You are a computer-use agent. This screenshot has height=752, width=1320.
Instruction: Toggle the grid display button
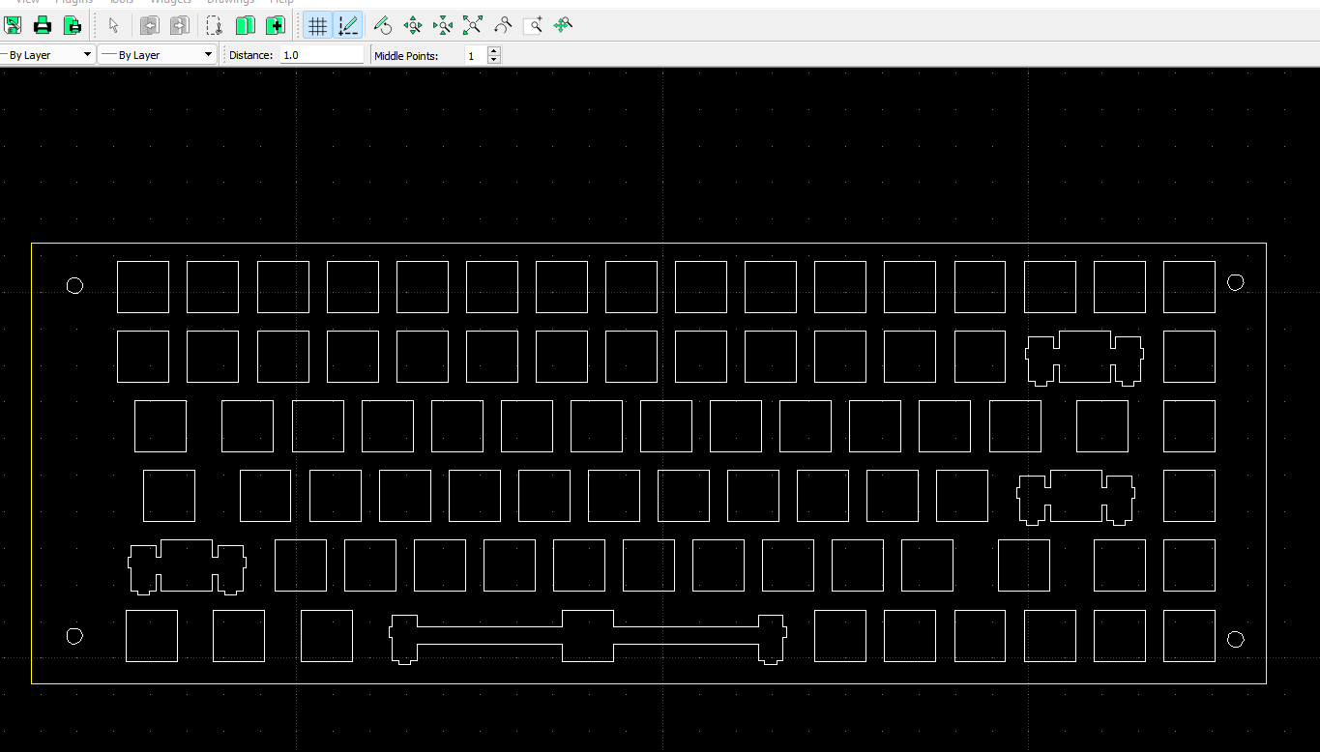317,25
